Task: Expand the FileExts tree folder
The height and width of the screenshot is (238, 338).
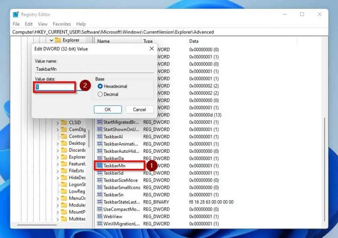Action: (57, 171)
